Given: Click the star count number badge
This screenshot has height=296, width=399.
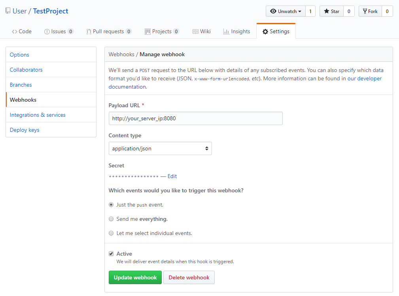Looking at the screenshot, I should [x=348, y=11].
